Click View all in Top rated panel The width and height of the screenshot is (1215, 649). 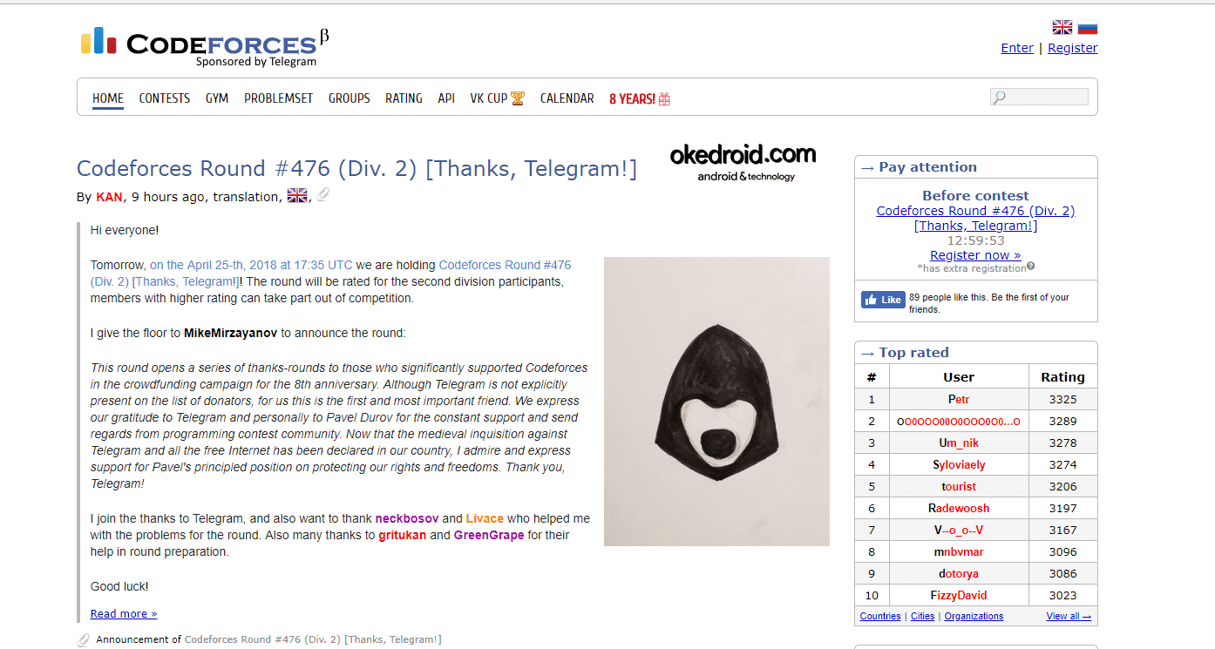pyautogui.click(x=1069, y=616)
